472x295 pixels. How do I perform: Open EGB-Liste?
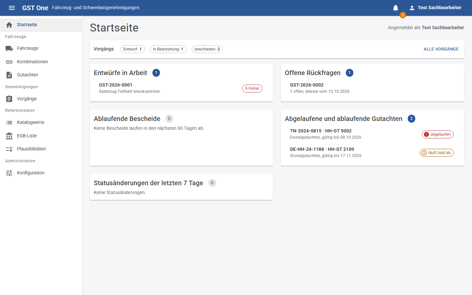(x=41, y=136)
